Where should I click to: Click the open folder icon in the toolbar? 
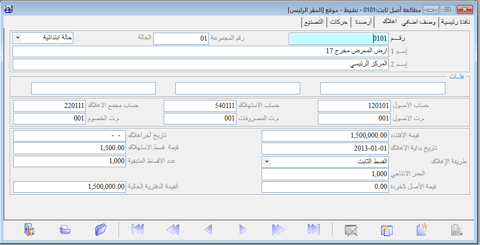point(100,230)
